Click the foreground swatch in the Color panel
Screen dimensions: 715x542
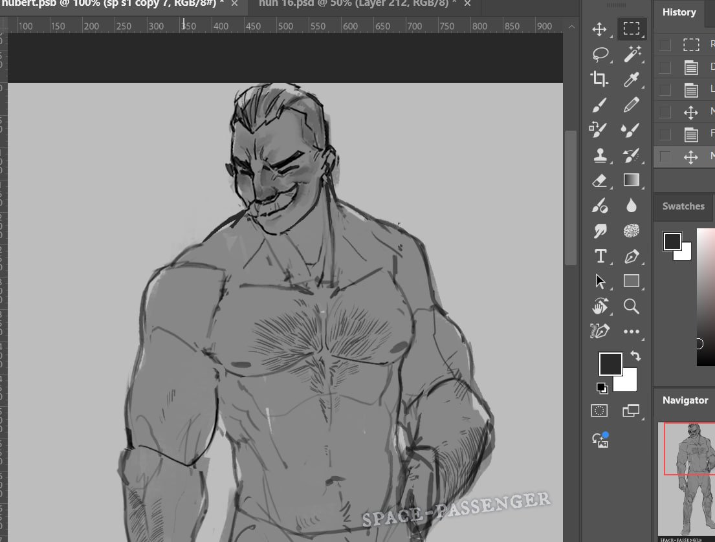pos(672,241)
